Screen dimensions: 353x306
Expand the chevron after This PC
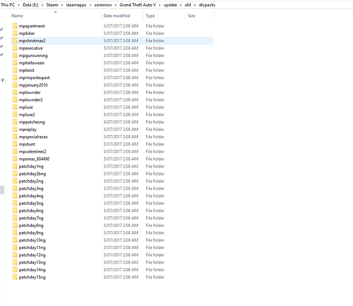pos(18,5)
